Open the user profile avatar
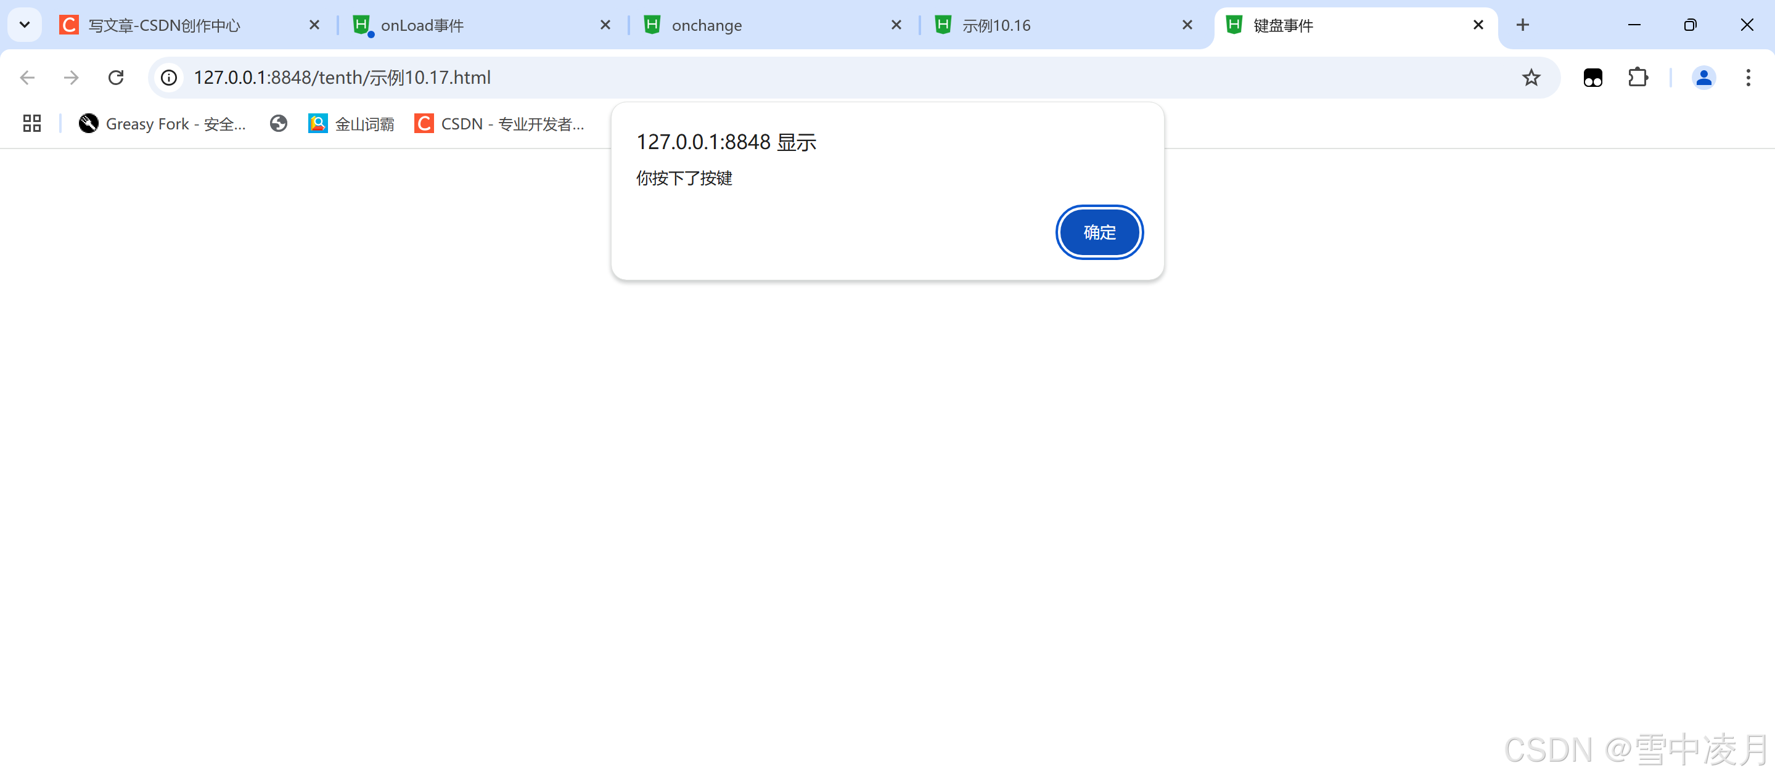 1703,78
